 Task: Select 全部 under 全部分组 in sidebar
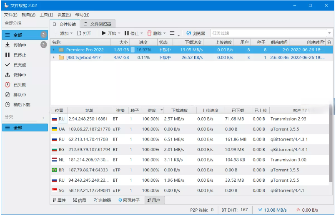(25, 35)
